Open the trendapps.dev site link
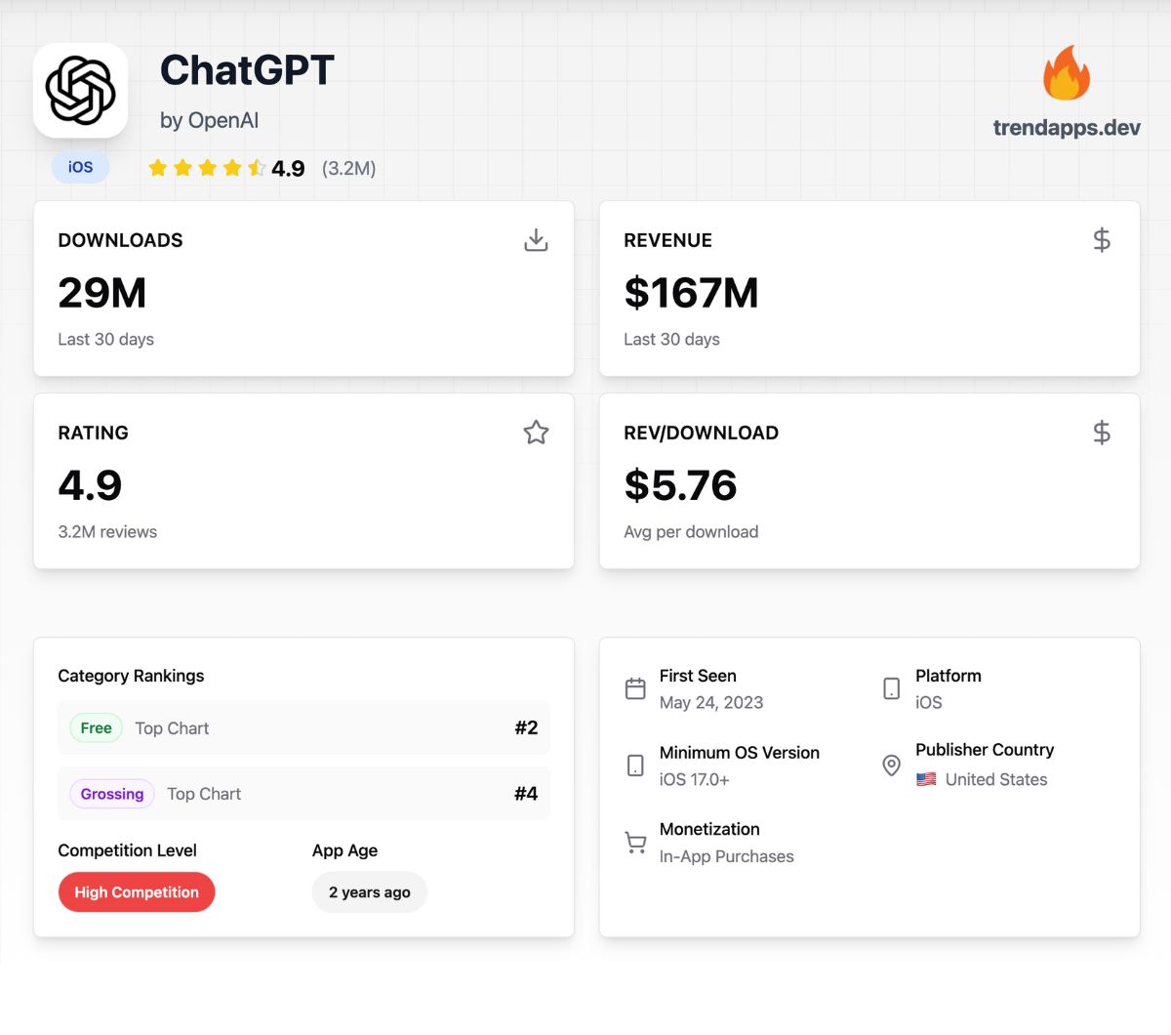The height and width of the screenshot is (1035, 1171). (x=1067, y=128)
